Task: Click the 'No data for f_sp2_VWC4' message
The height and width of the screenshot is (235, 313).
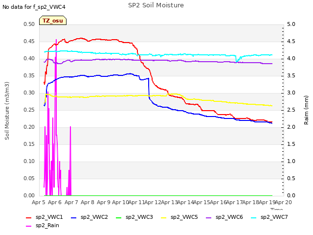Action: 34,7
